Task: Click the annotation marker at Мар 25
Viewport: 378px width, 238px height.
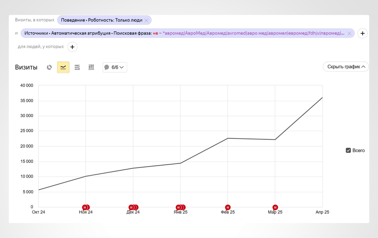Action: [275, 207]
